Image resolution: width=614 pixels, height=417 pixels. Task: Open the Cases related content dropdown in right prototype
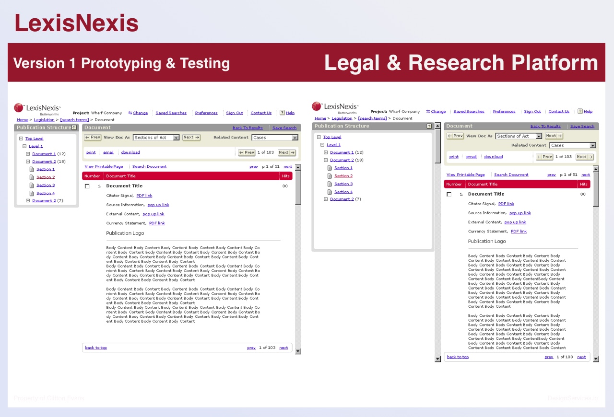(592, 145)
